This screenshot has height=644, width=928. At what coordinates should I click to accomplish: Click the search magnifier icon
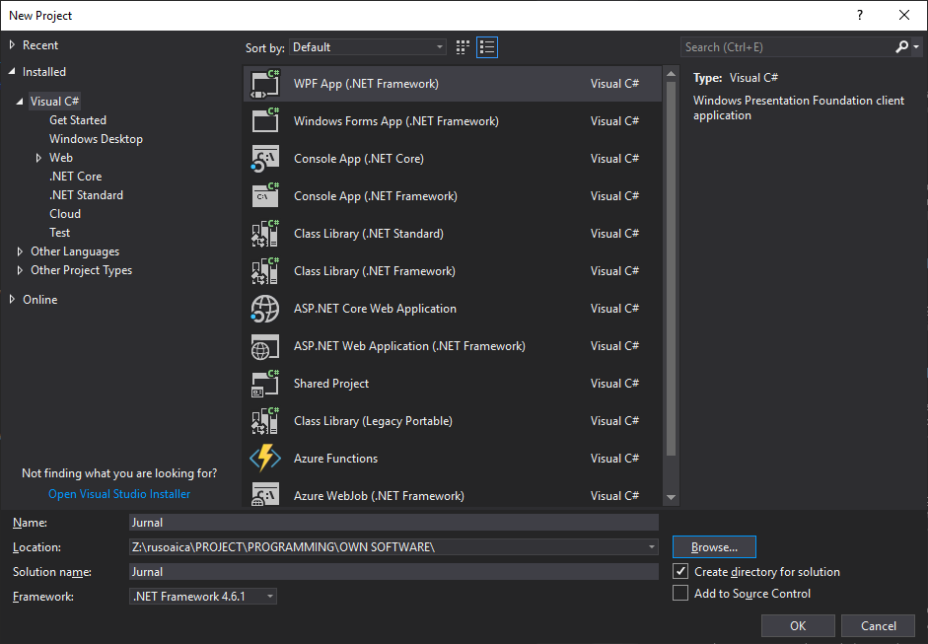(x=902, y=47)
